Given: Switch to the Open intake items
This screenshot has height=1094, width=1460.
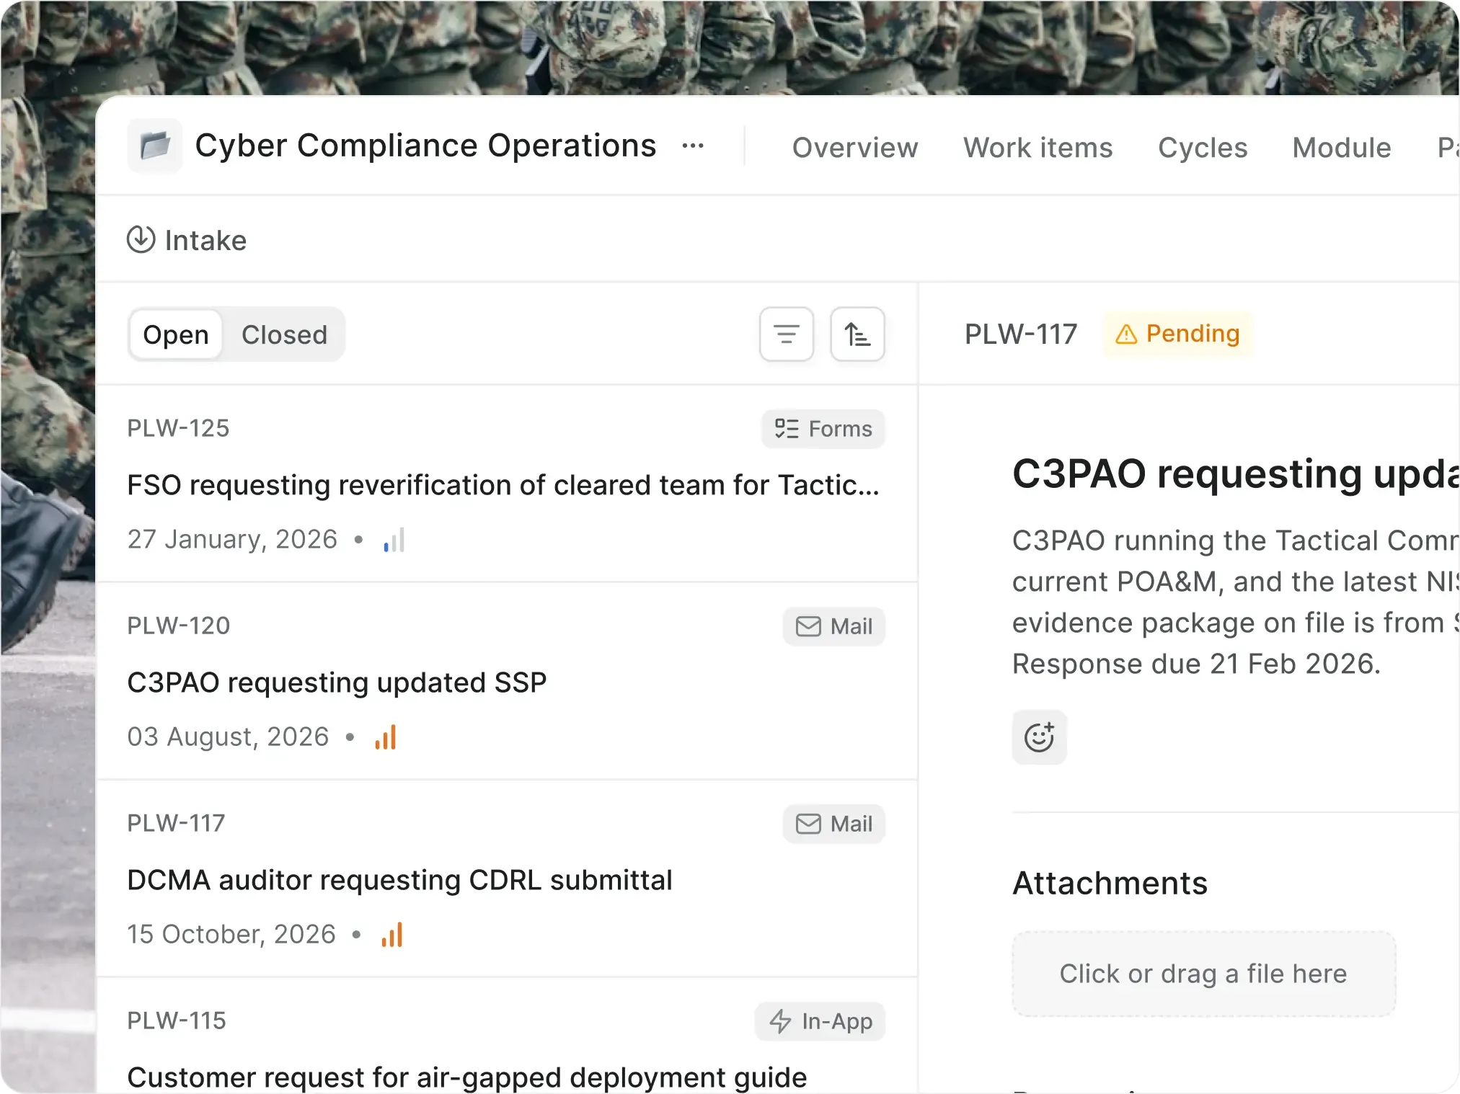Looking at the screenshot, I should point(176,334).
